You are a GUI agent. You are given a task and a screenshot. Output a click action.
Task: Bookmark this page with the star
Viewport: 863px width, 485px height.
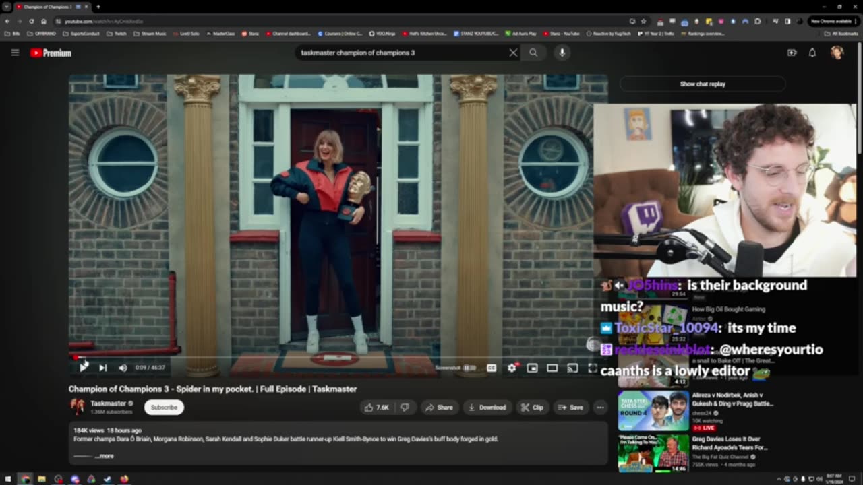click(x=643, y=21)
